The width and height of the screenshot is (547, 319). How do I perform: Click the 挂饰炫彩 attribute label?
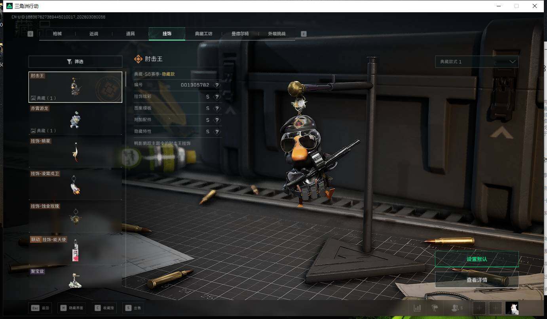coord(142,97)
